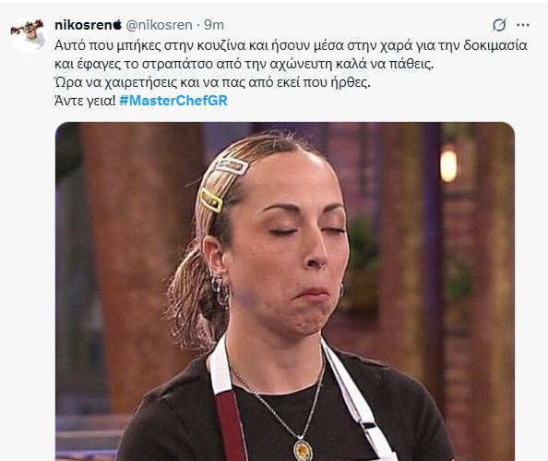Open the 9m timestamp permalink
The width and height of the screenshot is (548, 461).
(x=214, y=25)
